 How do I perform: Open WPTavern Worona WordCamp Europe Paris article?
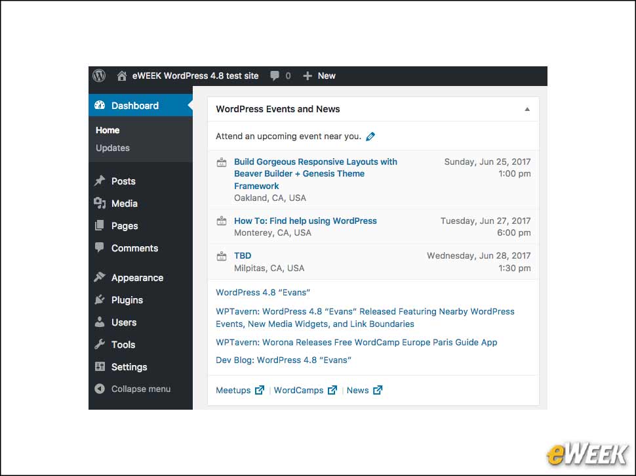357,342
